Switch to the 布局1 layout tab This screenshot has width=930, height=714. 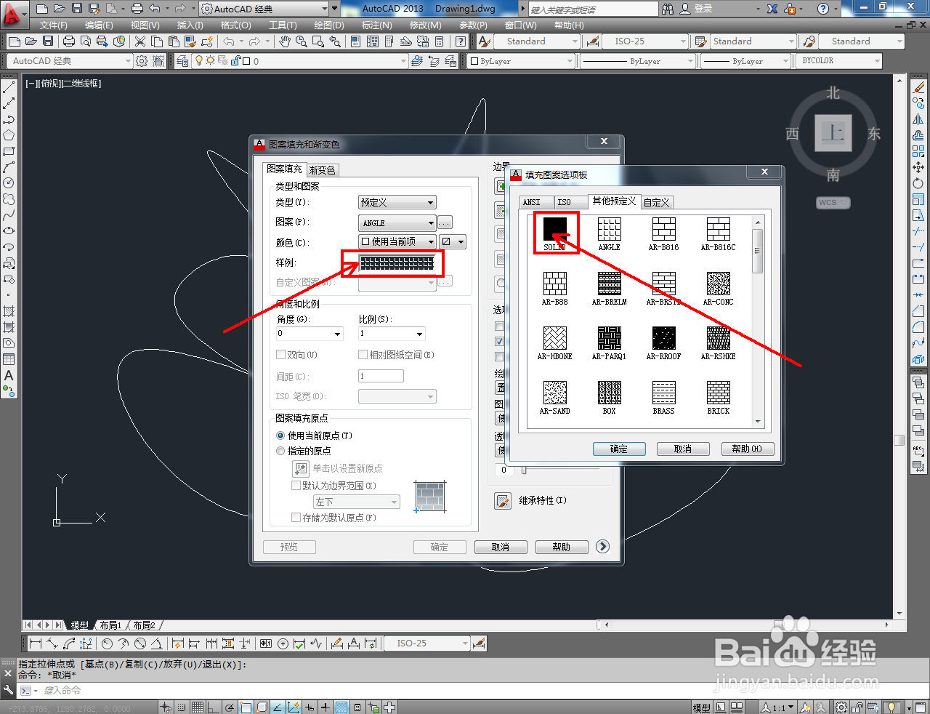pos(110,625)
